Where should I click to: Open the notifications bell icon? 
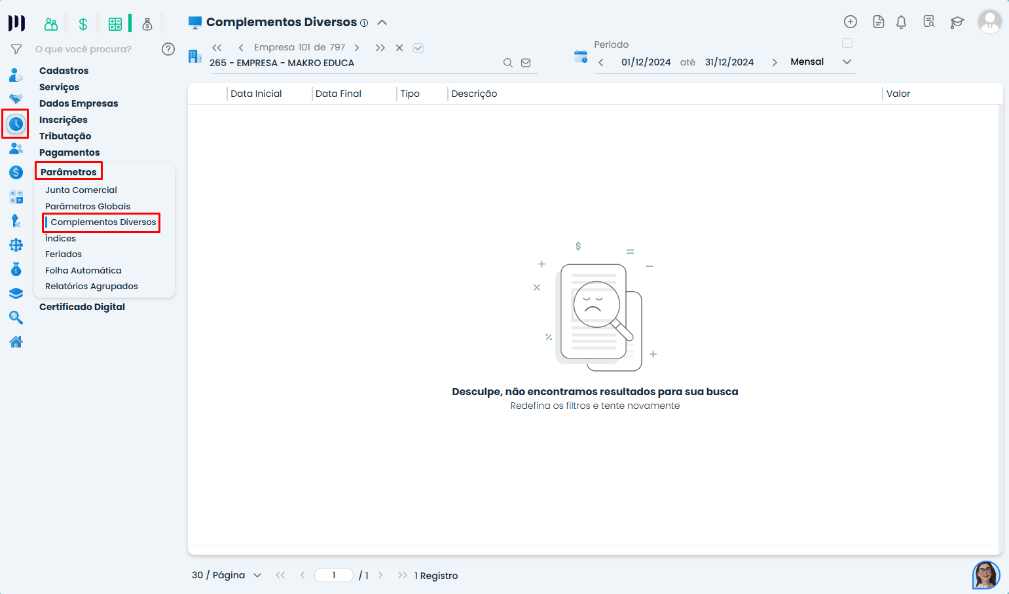pyautogui.click(x=901, y=22)
